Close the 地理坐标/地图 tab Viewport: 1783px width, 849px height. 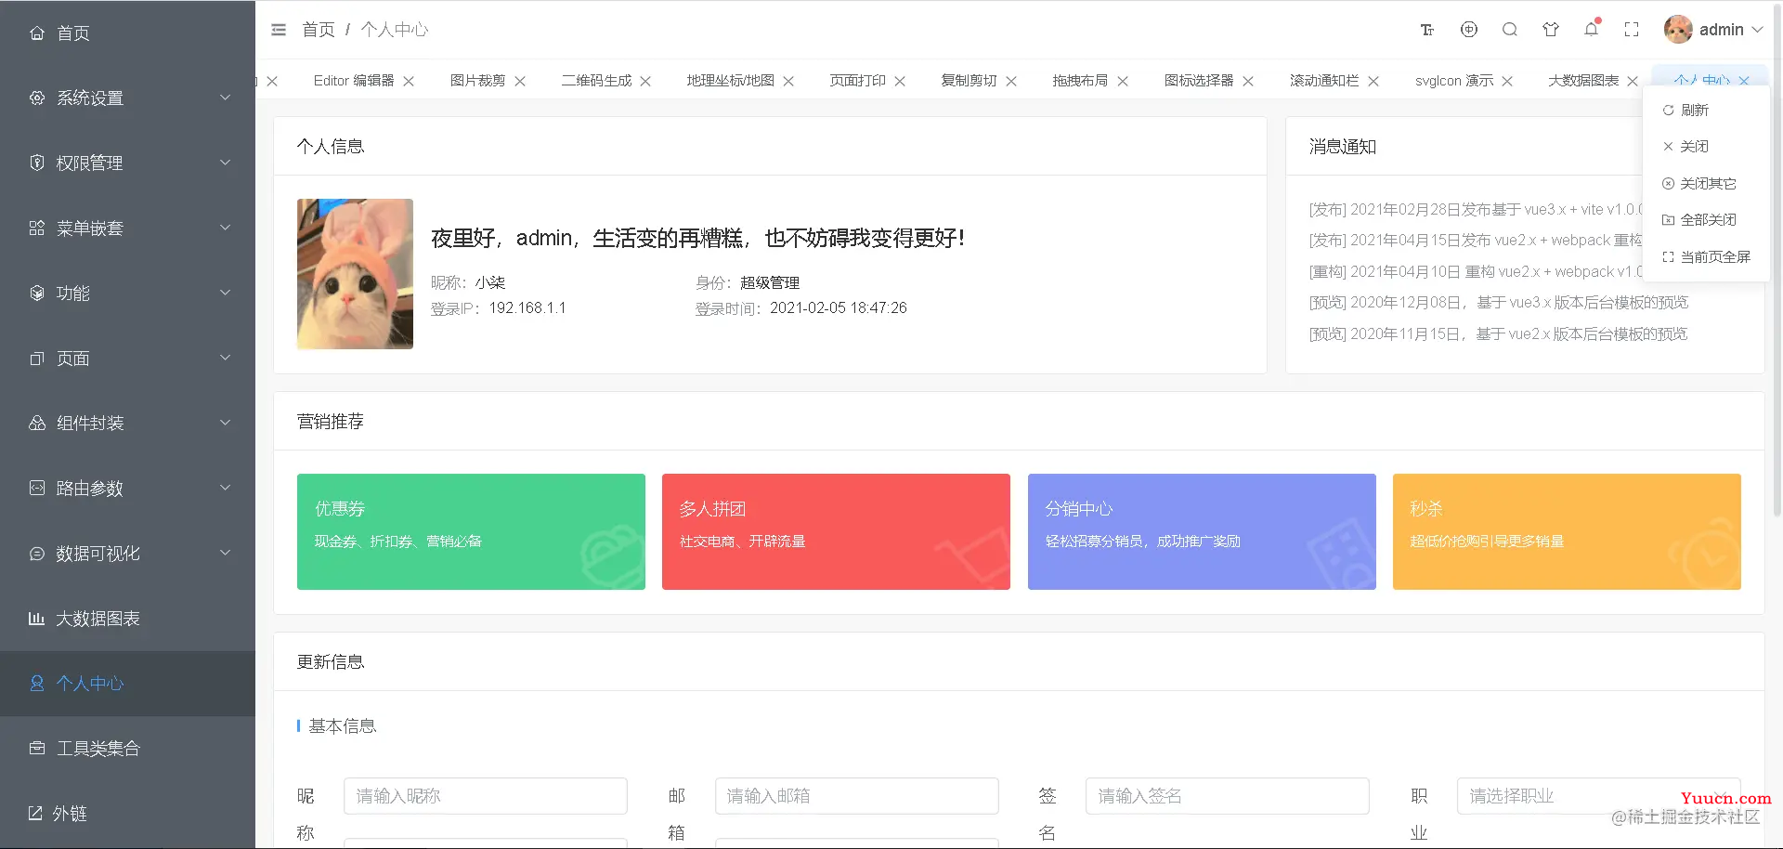(788, 82)
